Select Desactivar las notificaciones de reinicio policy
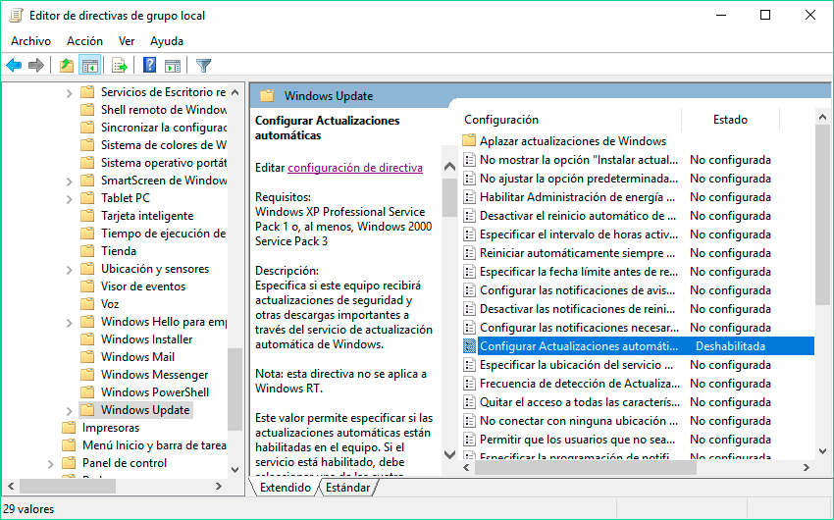 [577, 309]
